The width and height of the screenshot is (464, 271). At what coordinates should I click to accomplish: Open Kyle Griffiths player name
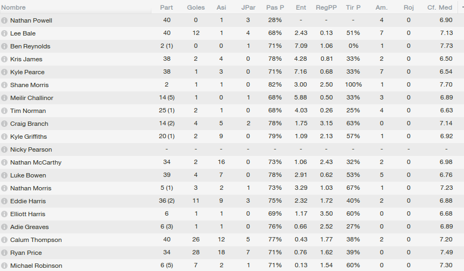tap(29, 137)
